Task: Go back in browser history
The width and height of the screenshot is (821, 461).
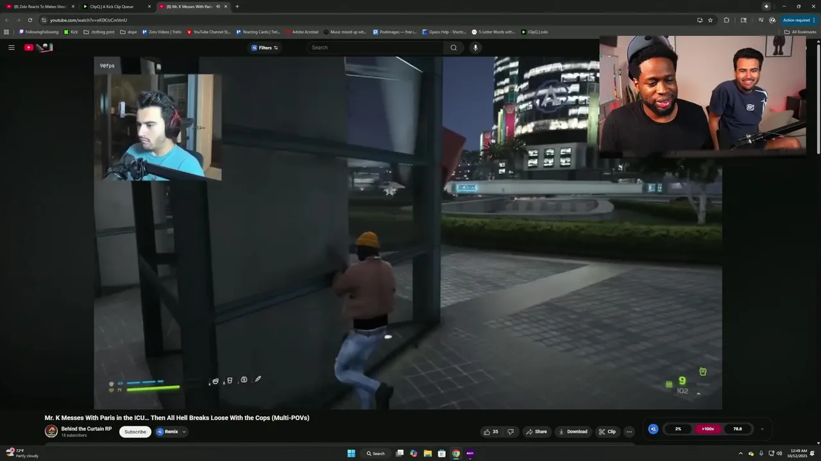Action: (7, 20)
